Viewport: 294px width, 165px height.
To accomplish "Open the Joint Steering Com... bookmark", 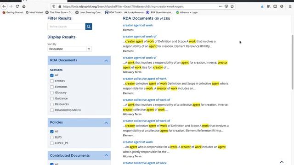I will pos(89,12).
